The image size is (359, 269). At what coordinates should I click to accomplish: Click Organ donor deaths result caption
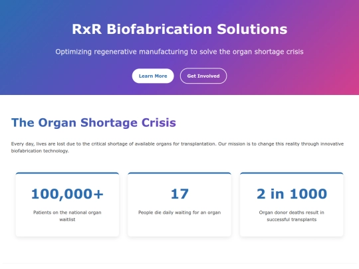pos(292,216)
